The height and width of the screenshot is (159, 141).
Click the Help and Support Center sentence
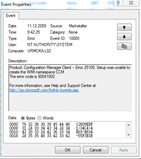pos(53,86)
